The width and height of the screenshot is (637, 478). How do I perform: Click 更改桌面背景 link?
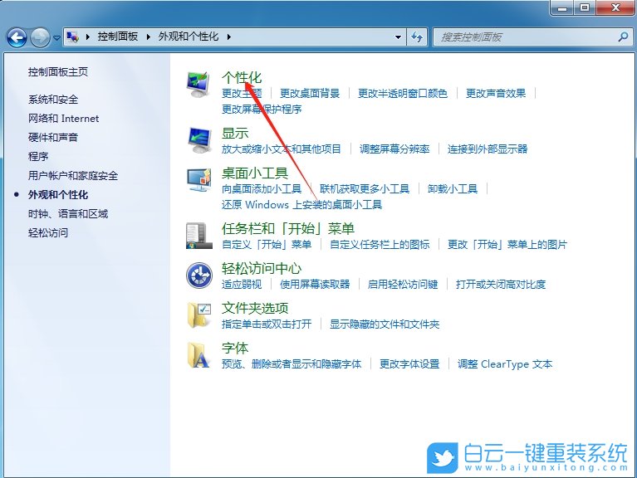[x=310, y=94]
